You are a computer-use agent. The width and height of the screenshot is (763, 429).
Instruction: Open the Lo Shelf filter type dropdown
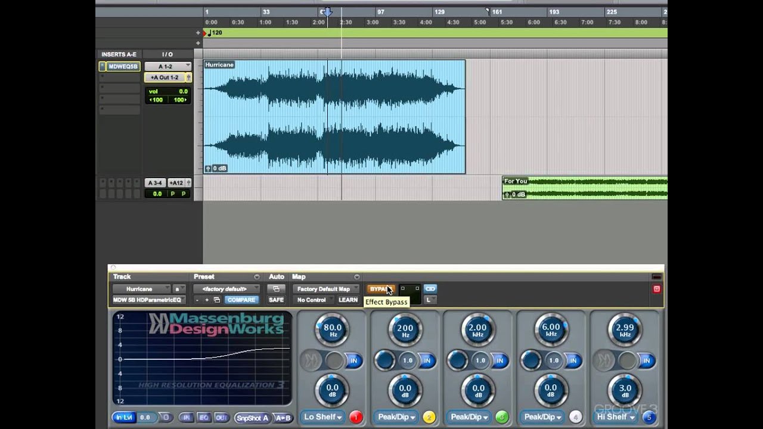(x=322, y=417)
